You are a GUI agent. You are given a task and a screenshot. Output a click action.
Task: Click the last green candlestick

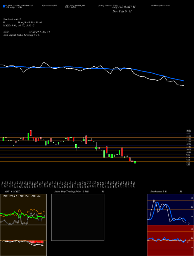(135, 162)
